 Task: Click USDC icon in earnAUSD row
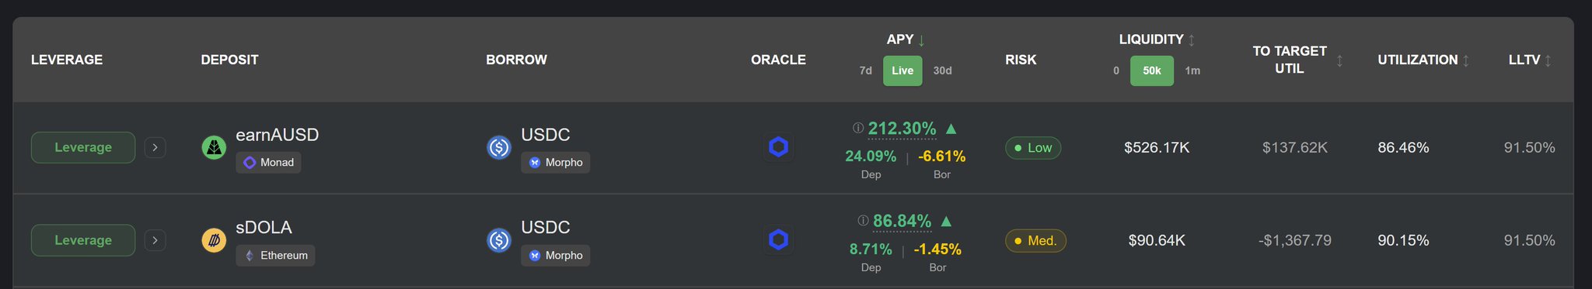pos(499,147)
